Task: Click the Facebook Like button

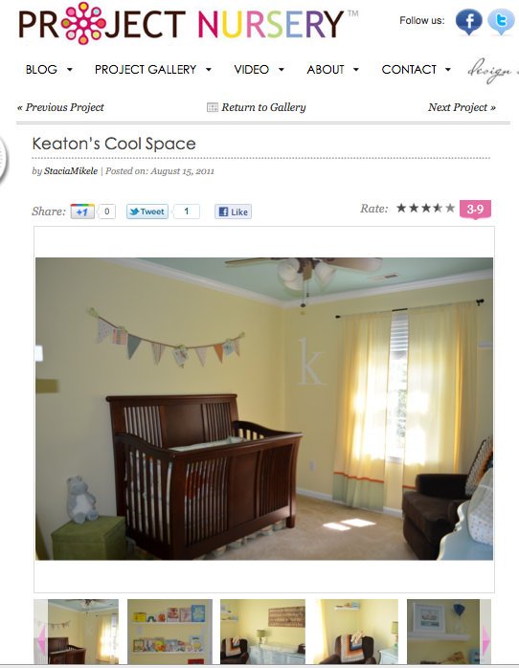Action: (x=233, y=212)
